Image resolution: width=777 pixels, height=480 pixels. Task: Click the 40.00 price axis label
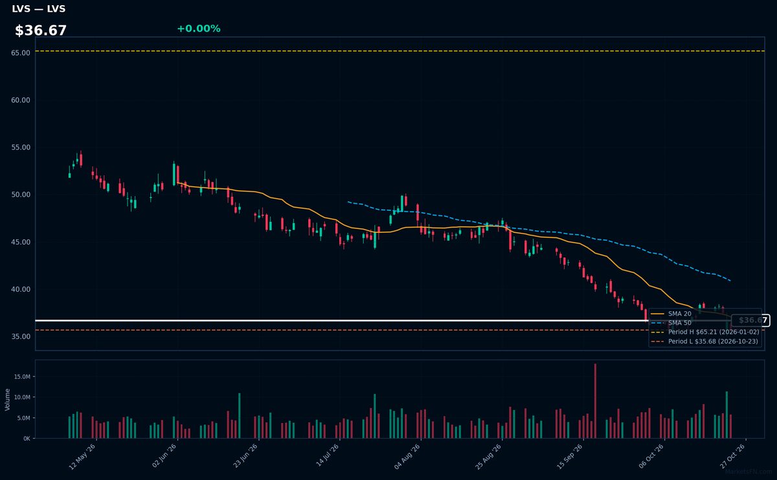pos(21,289)
